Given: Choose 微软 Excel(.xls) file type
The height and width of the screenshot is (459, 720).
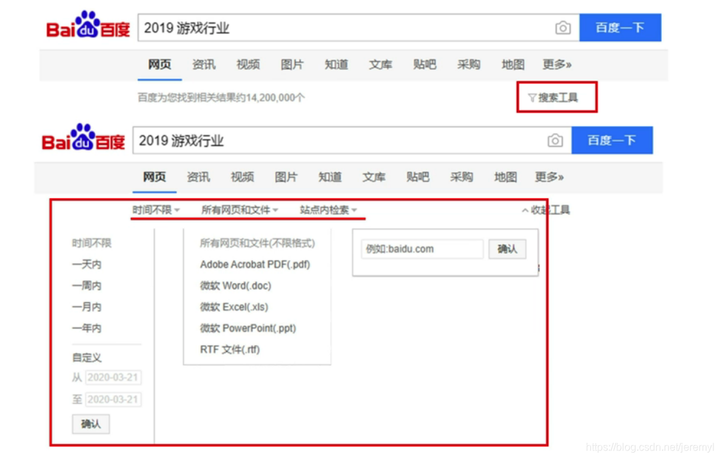Looking at the screenshot, I should 234,307.
